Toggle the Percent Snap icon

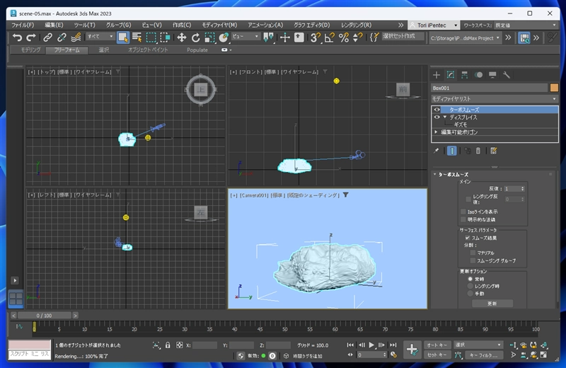click(x=344, y=38)
